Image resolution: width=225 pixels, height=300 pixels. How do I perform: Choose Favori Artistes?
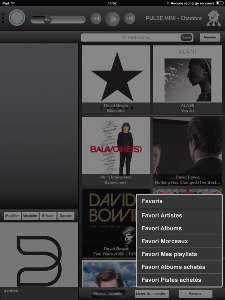tap(179, 216)
